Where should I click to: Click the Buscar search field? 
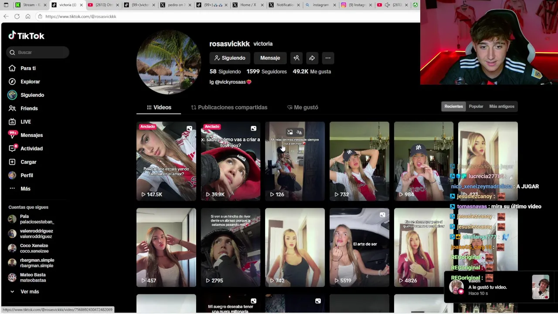click(x=37, y=52)
